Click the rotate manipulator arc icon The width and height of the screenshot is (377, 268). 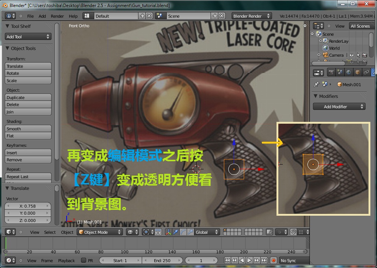(x=183, y=232)
